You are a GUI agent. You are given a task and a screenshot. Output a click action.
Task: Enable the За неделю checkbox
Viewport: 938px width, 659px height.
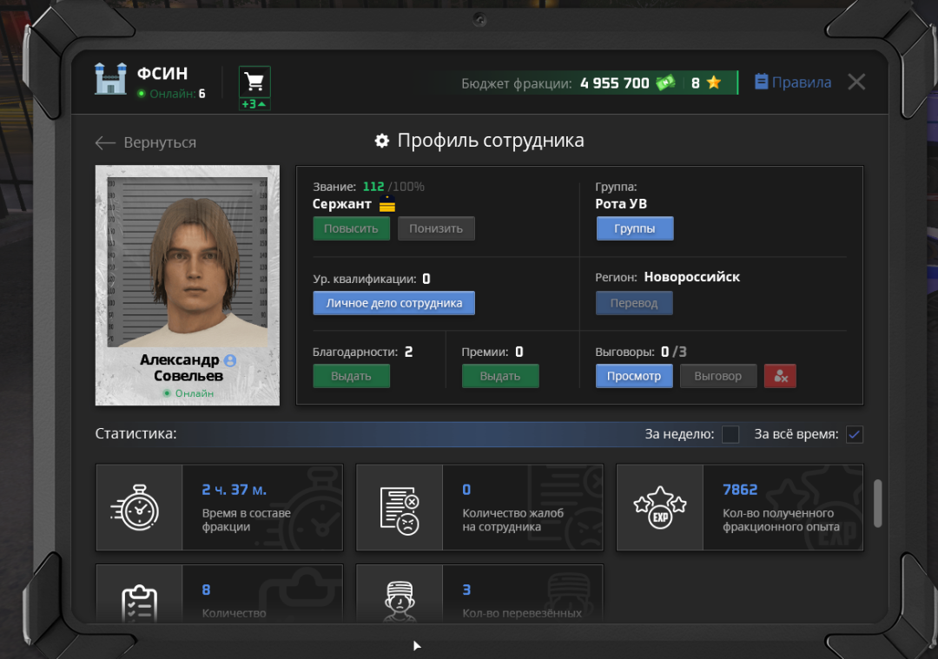point(730,434)
